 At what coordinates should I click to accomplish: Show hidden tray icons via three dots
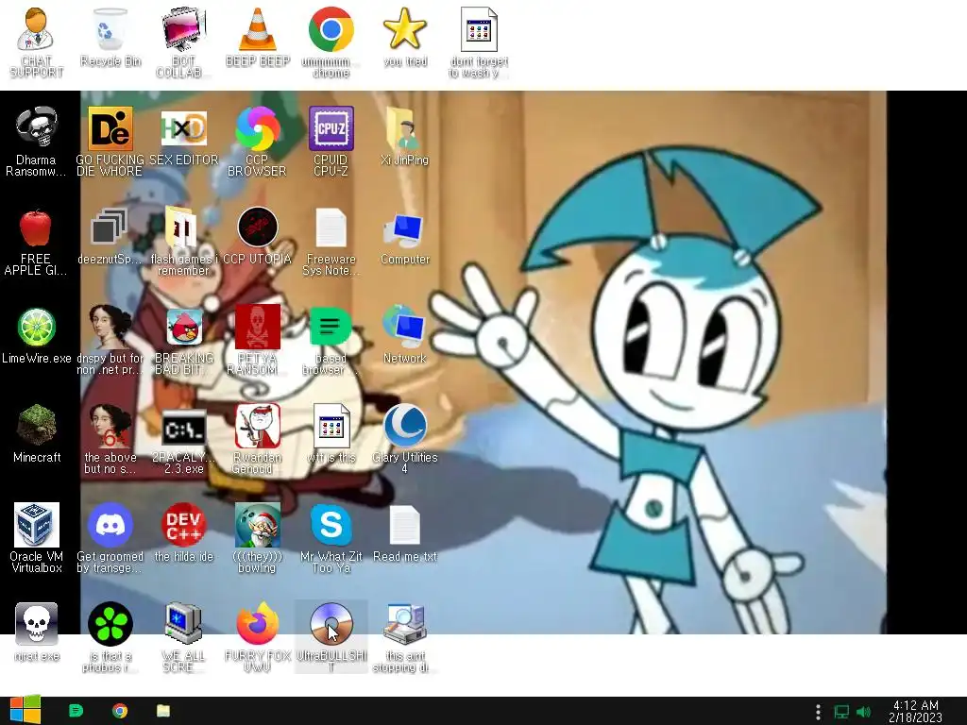[x=819, y=712]
